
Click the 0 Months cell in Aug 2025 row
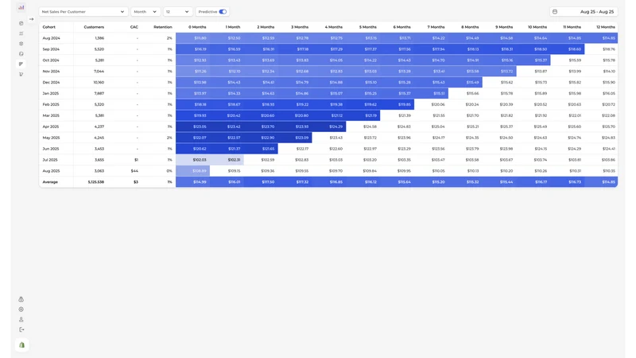tap(192, 171)
